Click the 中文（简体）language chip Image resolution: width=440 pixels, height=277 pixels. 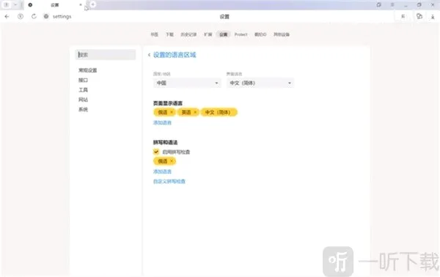[x=219, y=112]
